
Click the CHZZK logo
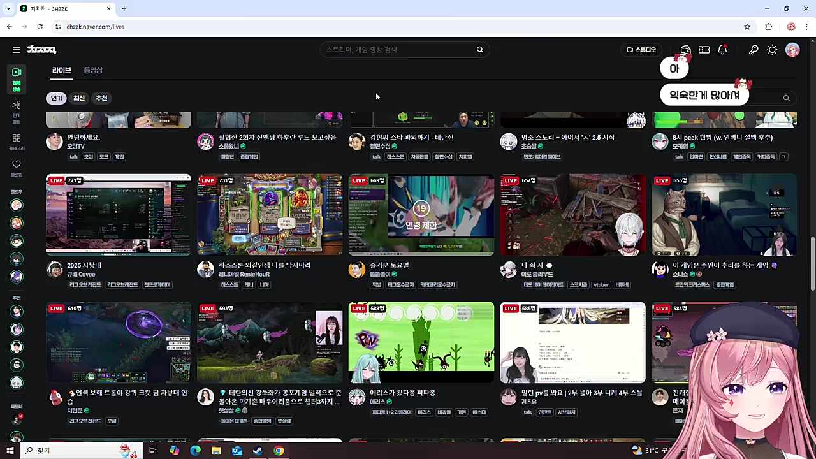41,50
